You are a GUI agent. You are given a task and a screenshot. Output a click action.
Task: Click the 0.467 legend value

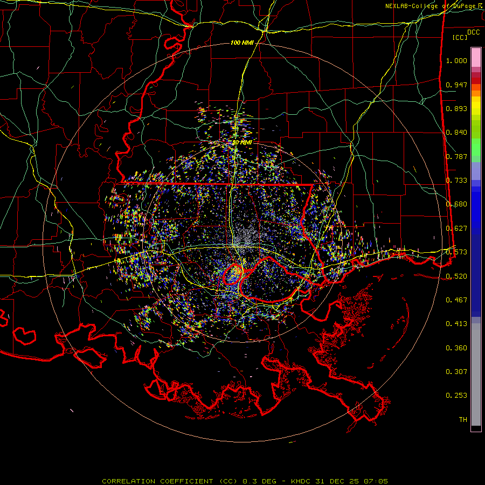456,300
